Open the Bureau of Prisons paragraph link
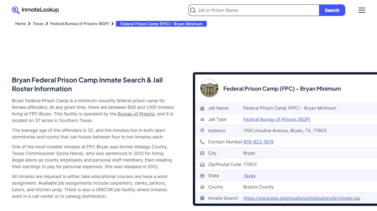Screen dimensions: 377x211 click(136, 114)
